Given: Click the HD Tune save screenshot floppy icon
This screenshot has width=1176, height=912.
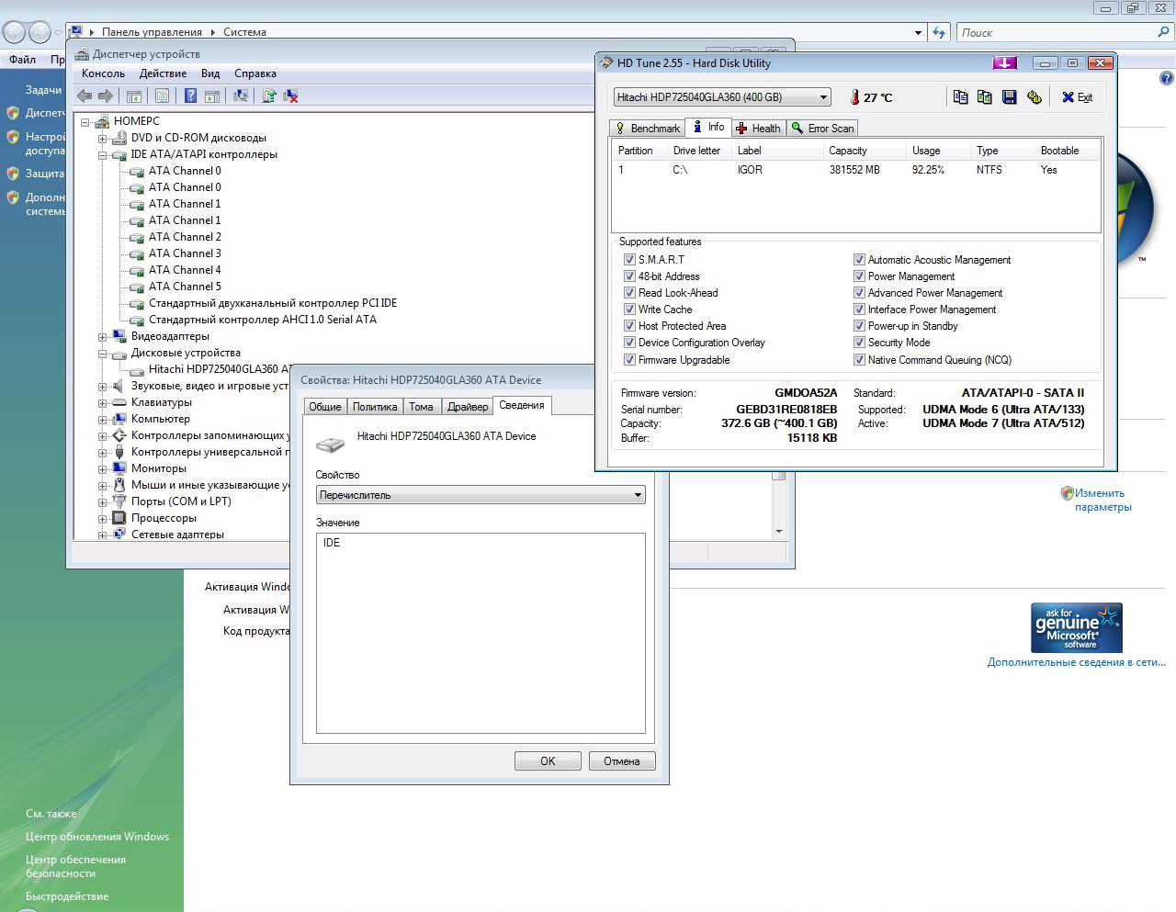Looking at the screenshot, I should (x=1009, y=97).
